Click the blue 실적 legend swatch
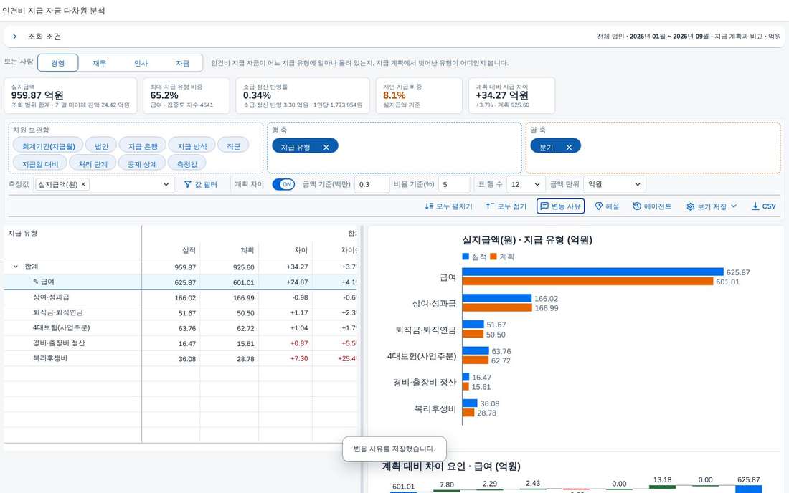 tap(466, 257)
